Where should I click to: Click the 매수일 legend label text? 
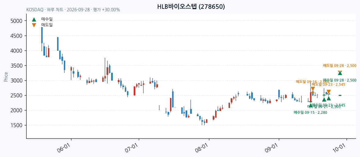(47, 19)
